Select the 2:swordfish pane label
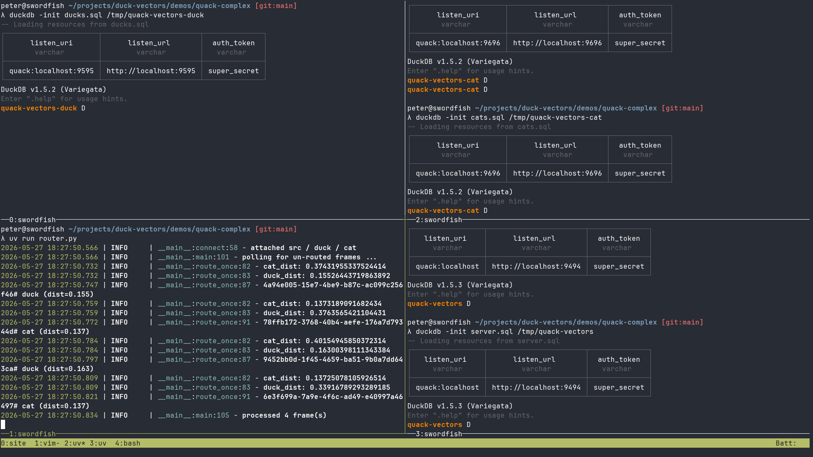This screenshot has width=813, height=457. pos(439,220)
